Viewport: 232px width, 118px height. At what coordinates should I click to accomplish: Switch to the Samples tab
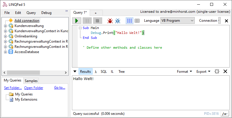(x=31, y=81)
